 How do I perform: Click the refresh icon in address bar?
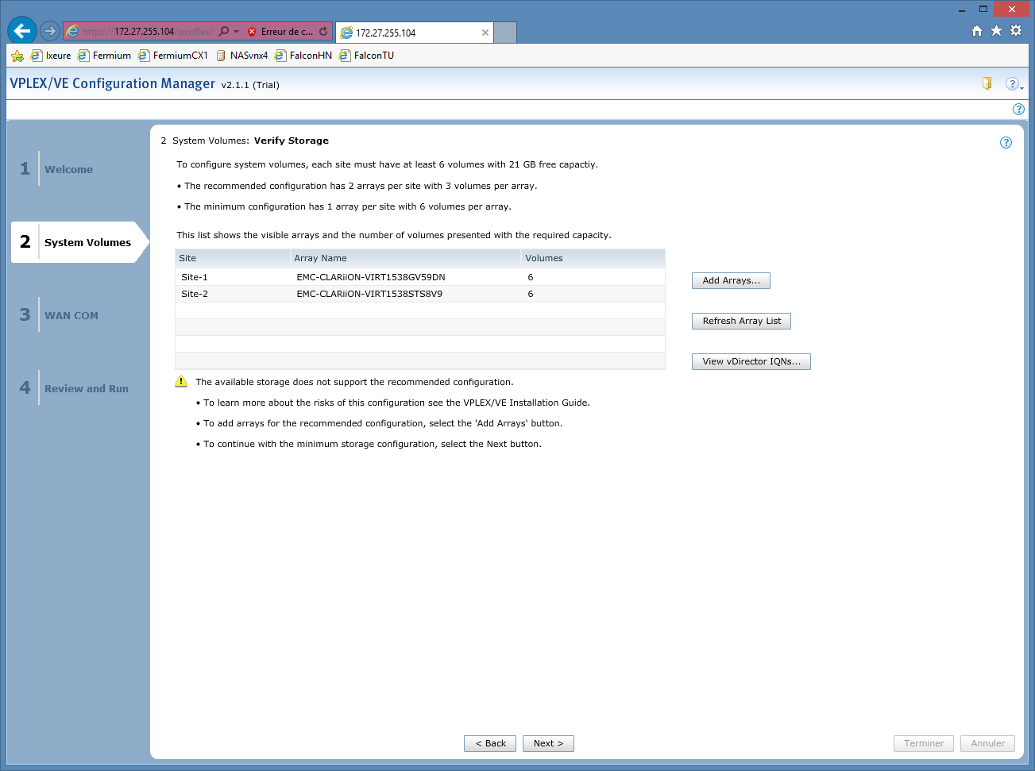click(x=323, y=32)
